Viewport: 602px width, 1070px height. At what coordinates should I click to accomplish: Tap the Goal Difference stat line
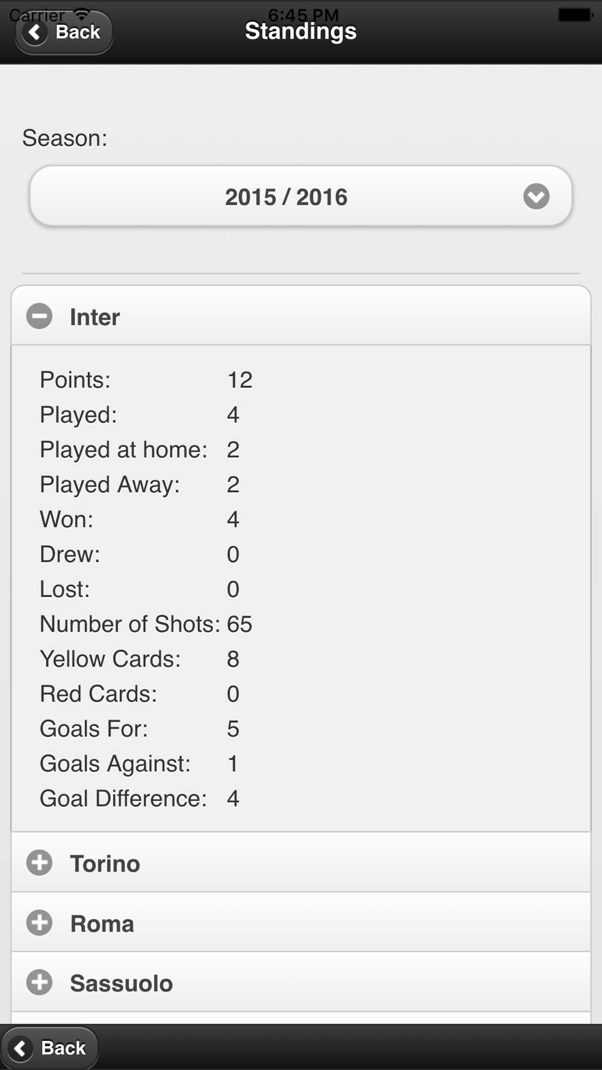tap(140, 799)
